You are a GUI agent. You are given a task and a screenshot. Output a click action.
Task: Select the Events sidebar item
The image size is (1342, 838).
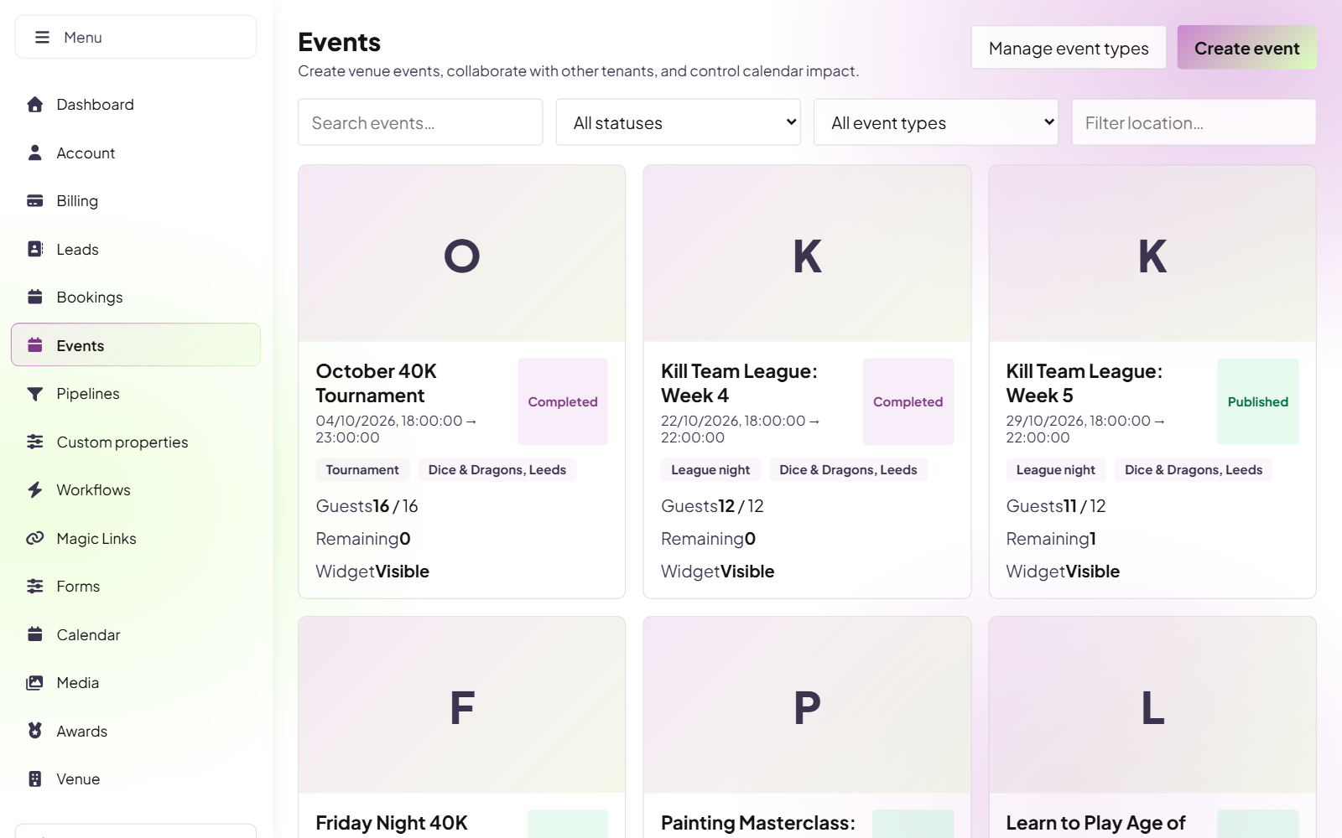click(136, 345)
